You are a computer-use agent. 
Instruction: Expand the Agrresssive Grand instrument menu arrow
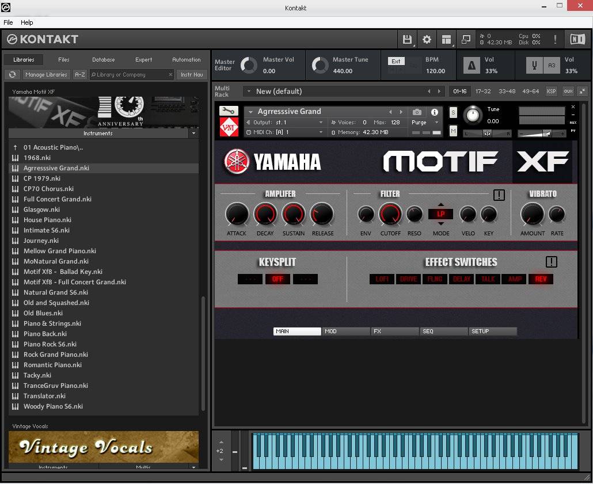(250, 112)
